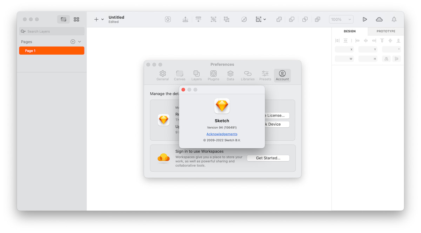Image resolution: width=421 pixels, height=233 pixels.
Task: Click the Cloud collaborate icon
Action: [x=379, y=20]
